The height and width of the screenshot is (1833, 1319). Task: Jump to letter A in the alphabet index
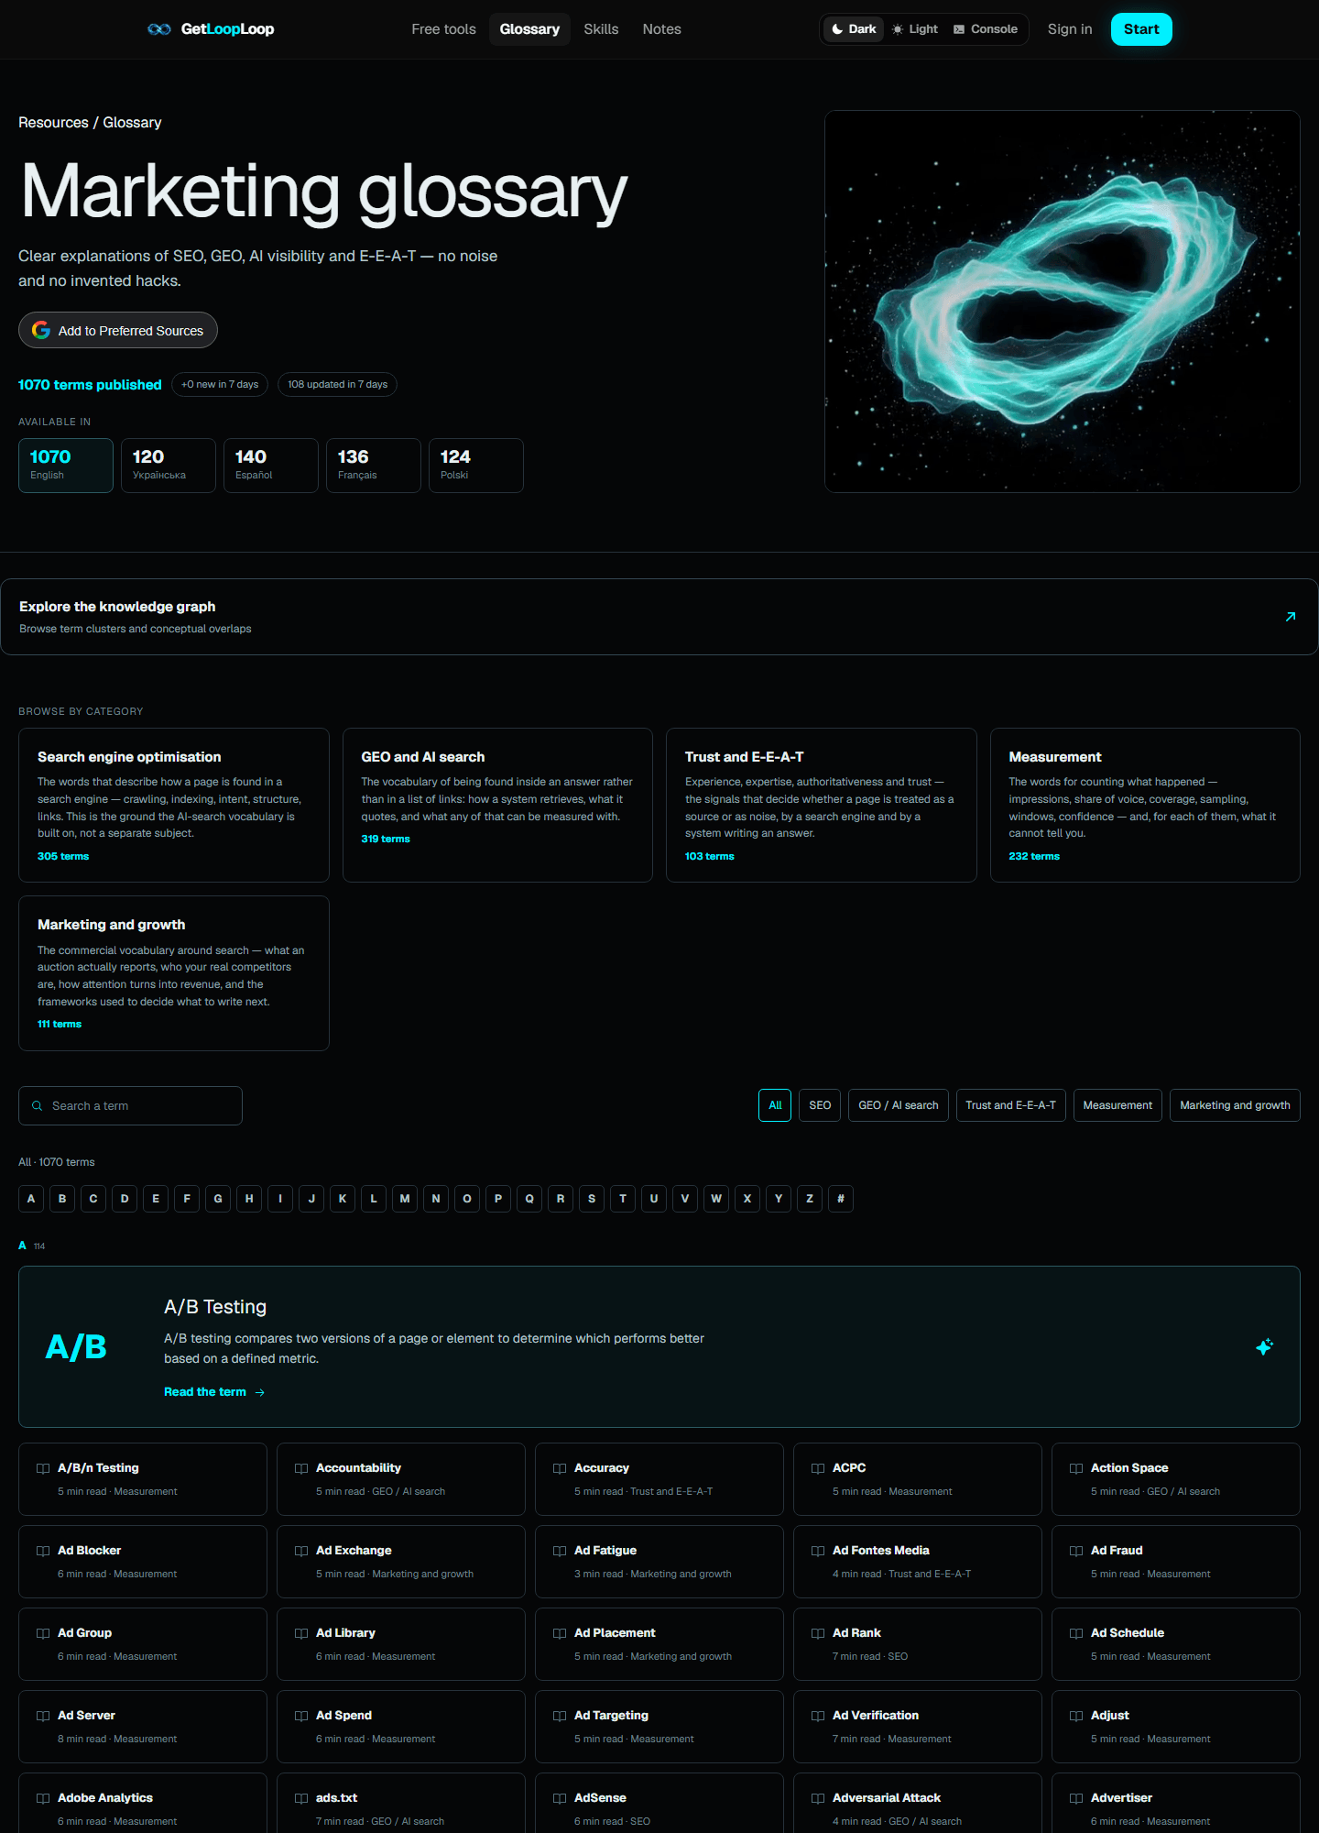coord(31,1199)
